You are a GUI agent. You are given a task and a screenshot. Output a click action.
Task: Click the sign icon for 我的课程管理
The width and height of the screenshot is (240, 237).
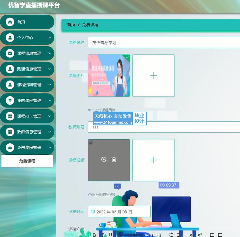pyautogui.click(x=10, y=100)
